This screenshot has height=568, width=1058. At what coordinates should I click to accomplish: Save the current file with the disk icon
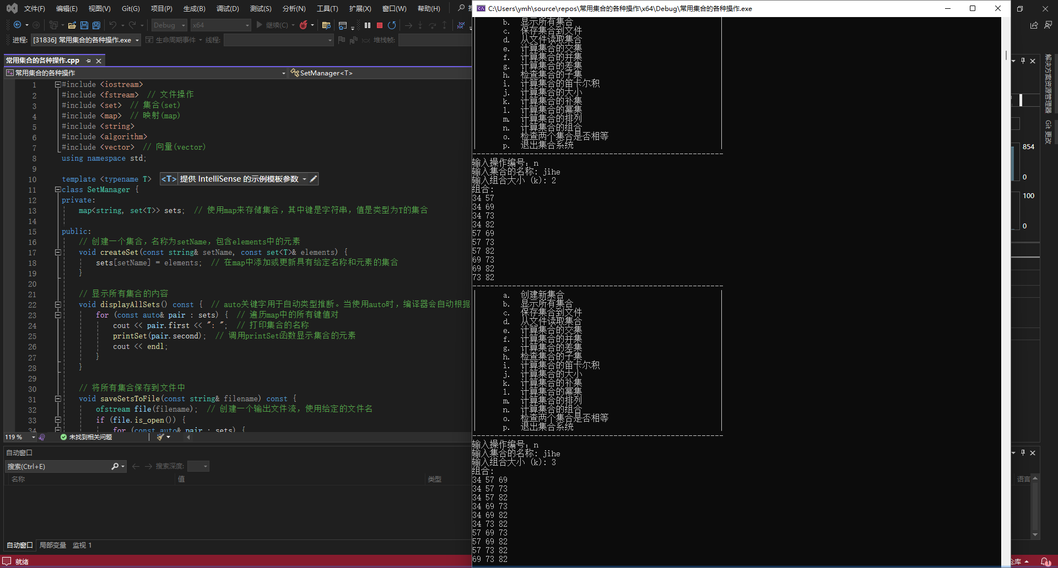click(x=84, y=25)
